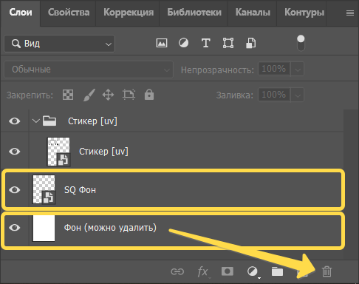This screenshot has width=359, height=284.
Task: Click the Стикер [uv] group folder icon
Action: pos(49,121)
